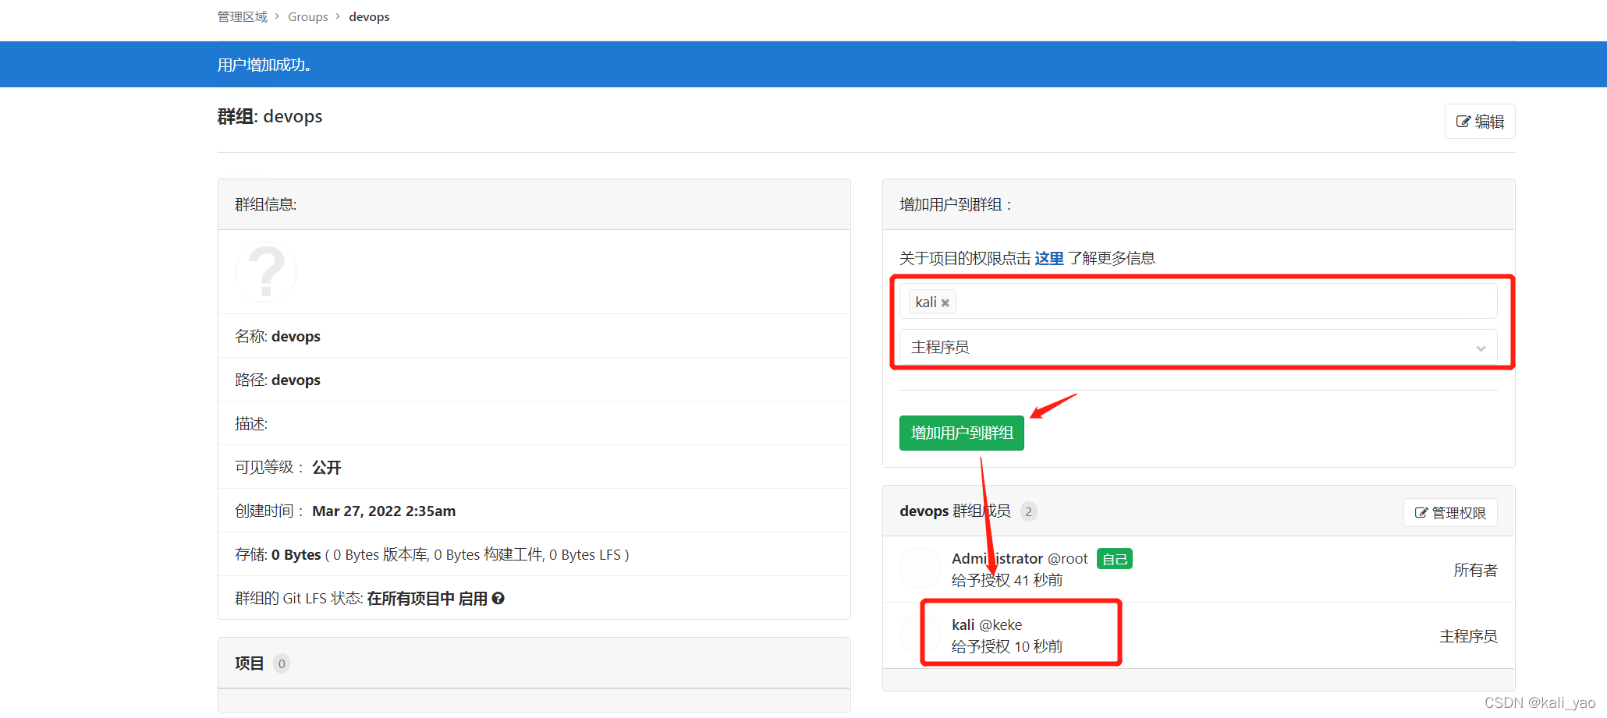The width and height of the screenshot is (1607, 718).
Task: Click the 项目 count badge 0
Action: 282,663
